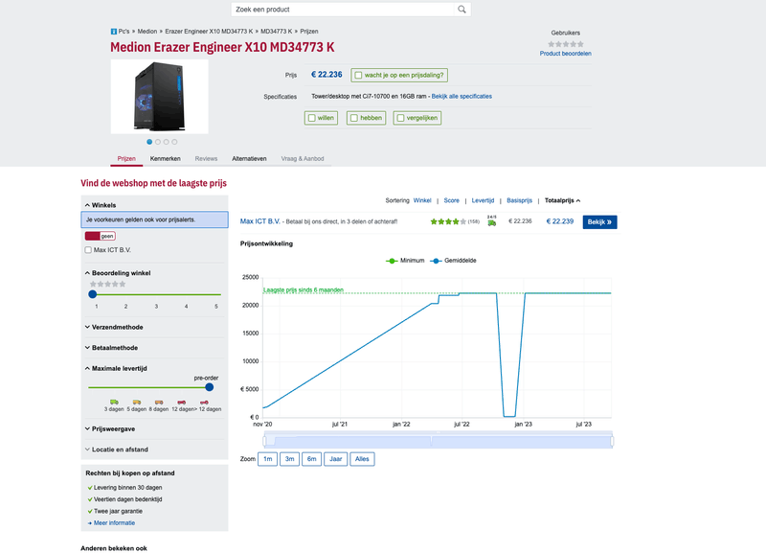Tick the 'wacht je op een prijsdaling?' checkbox
The width and height of the screenshot is (766, 553).
click(357, 75)
